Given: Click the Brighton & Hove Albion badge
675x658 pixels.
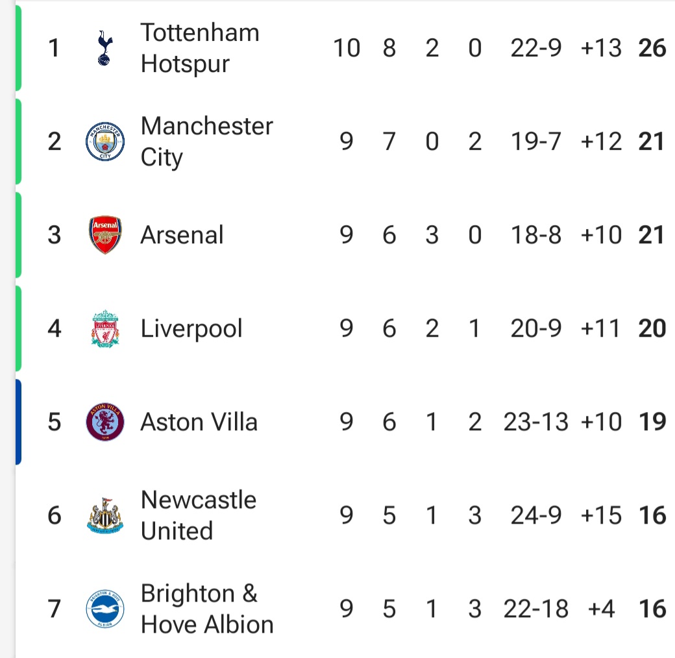Looking at the screenshot, I should click(105, 609).
